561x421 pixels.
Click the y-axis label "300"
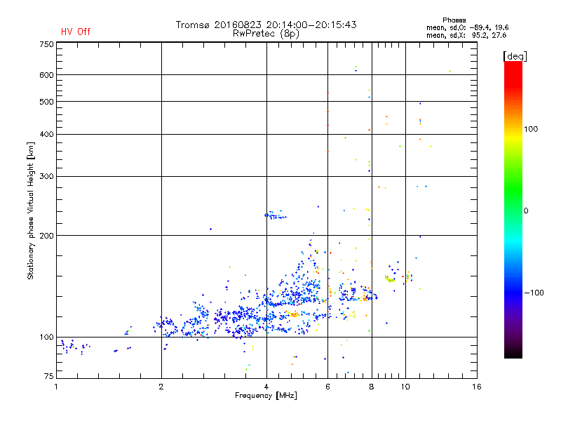pos(46,177)
